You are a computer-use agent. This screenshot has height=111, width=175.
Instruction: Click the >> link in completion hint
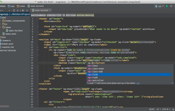[138, 83]
